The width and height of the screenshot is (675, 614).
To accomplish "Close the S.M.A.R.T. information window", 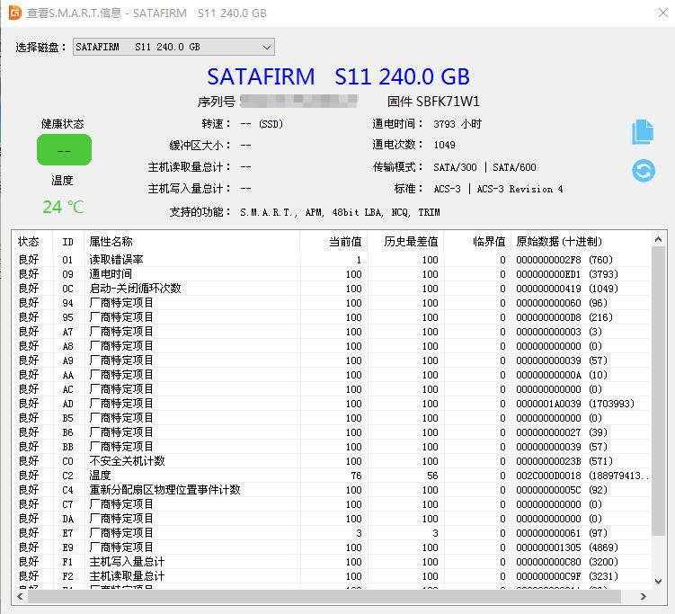I will point(663,13).
